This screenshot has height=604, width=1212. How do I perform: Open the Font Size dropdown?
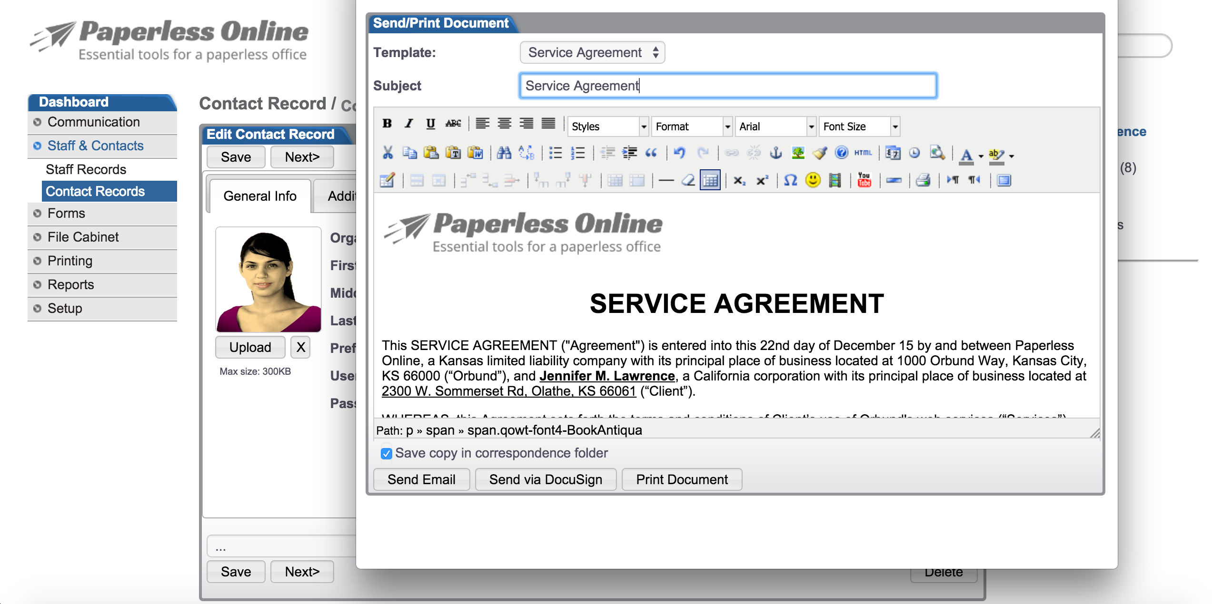click(x=858, y=127)
